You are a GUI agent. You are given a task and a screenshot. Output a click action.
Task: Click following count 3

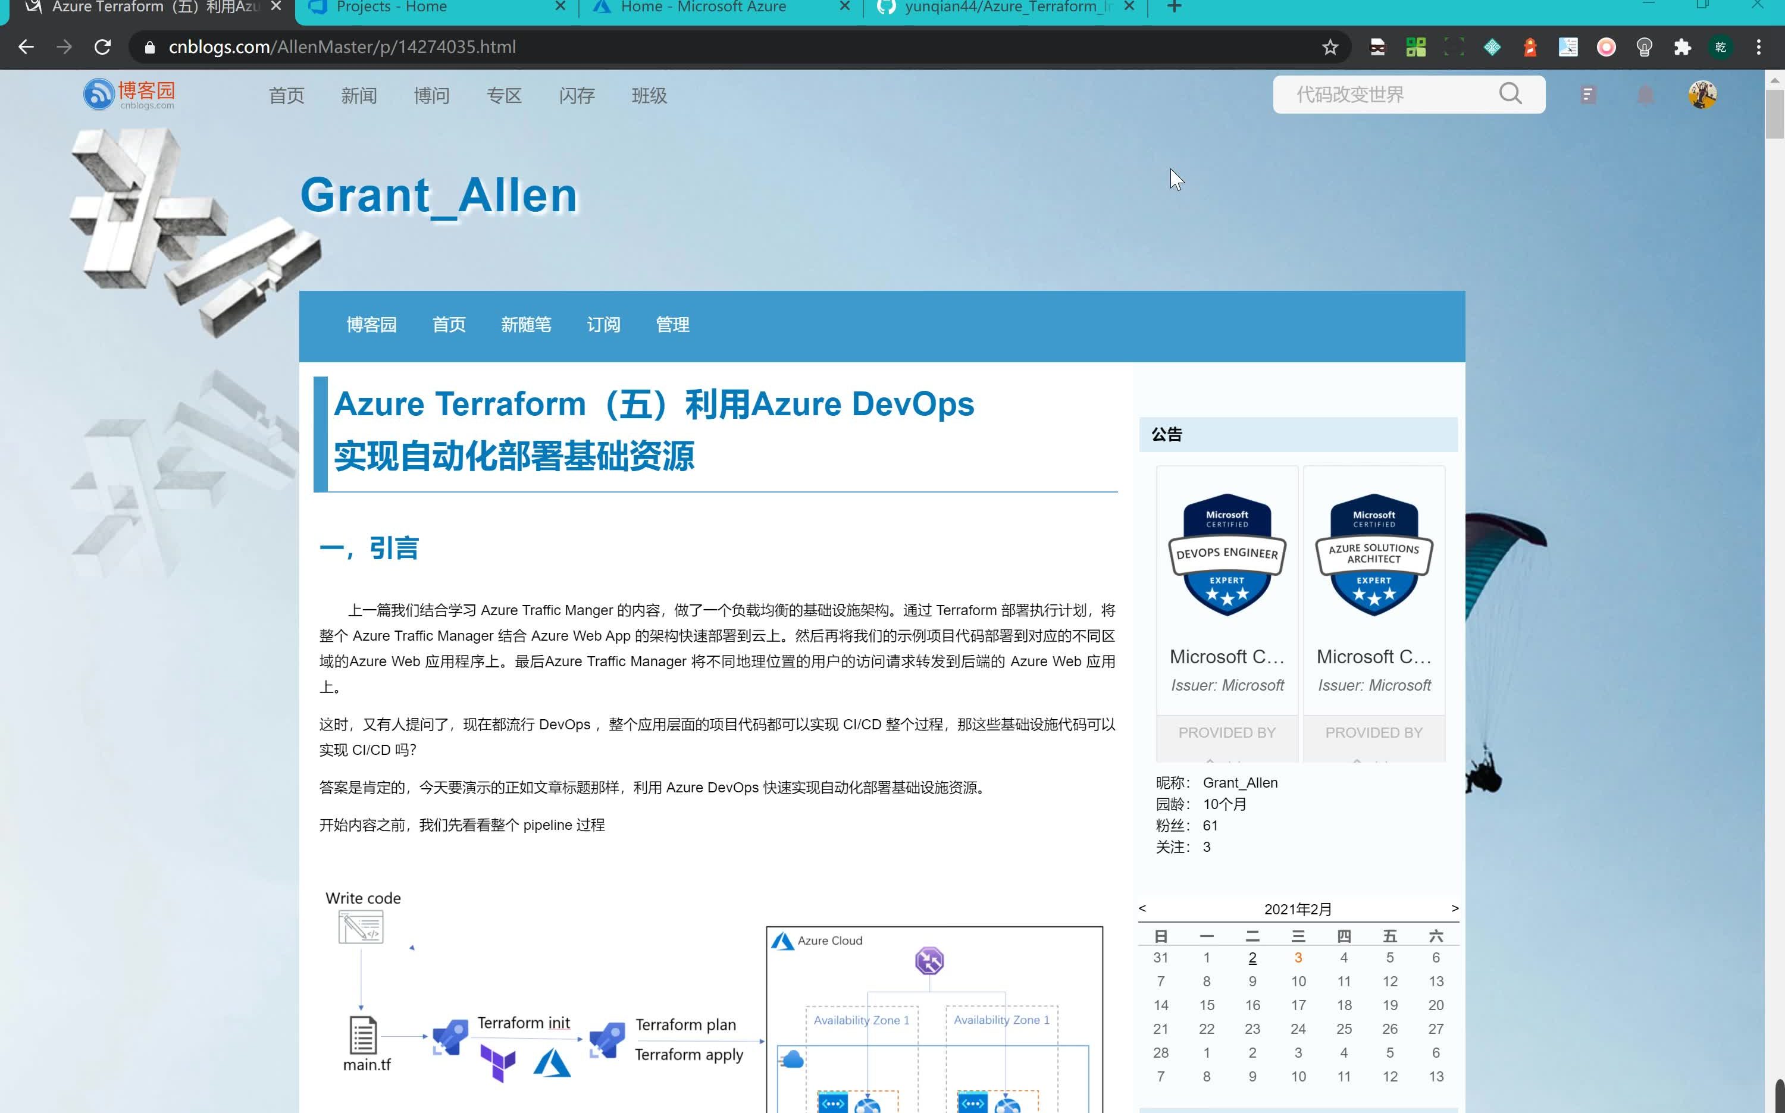1207,846
